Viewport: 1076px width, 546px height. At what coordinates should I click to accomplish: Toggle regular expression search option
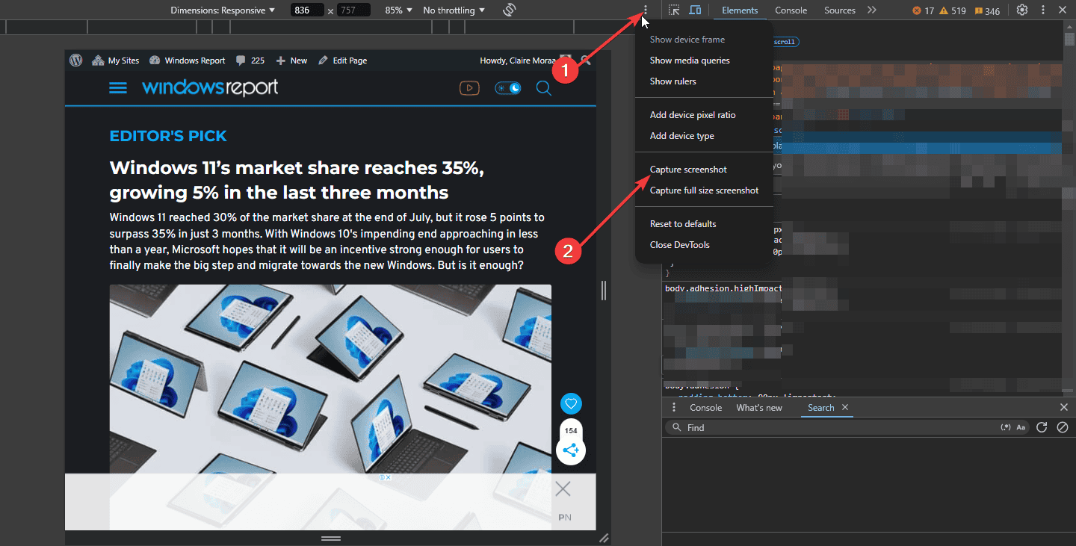pos(1006,427)
